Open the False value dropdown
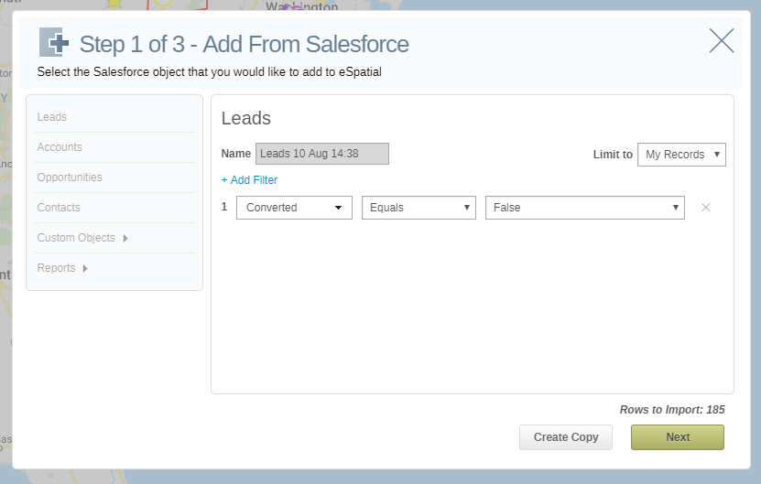Viewport: 761px width, 484px height. coord(585,208)
